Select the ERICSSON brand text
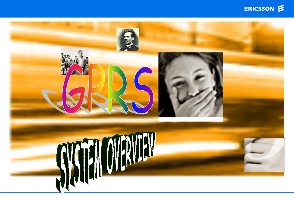 (x=259, y=9)
